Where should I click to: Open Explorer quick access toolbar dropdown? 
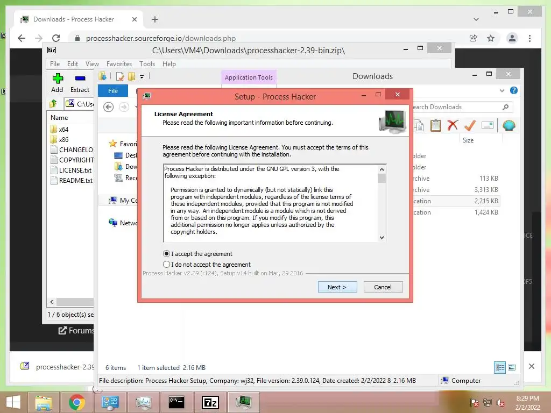142,76
